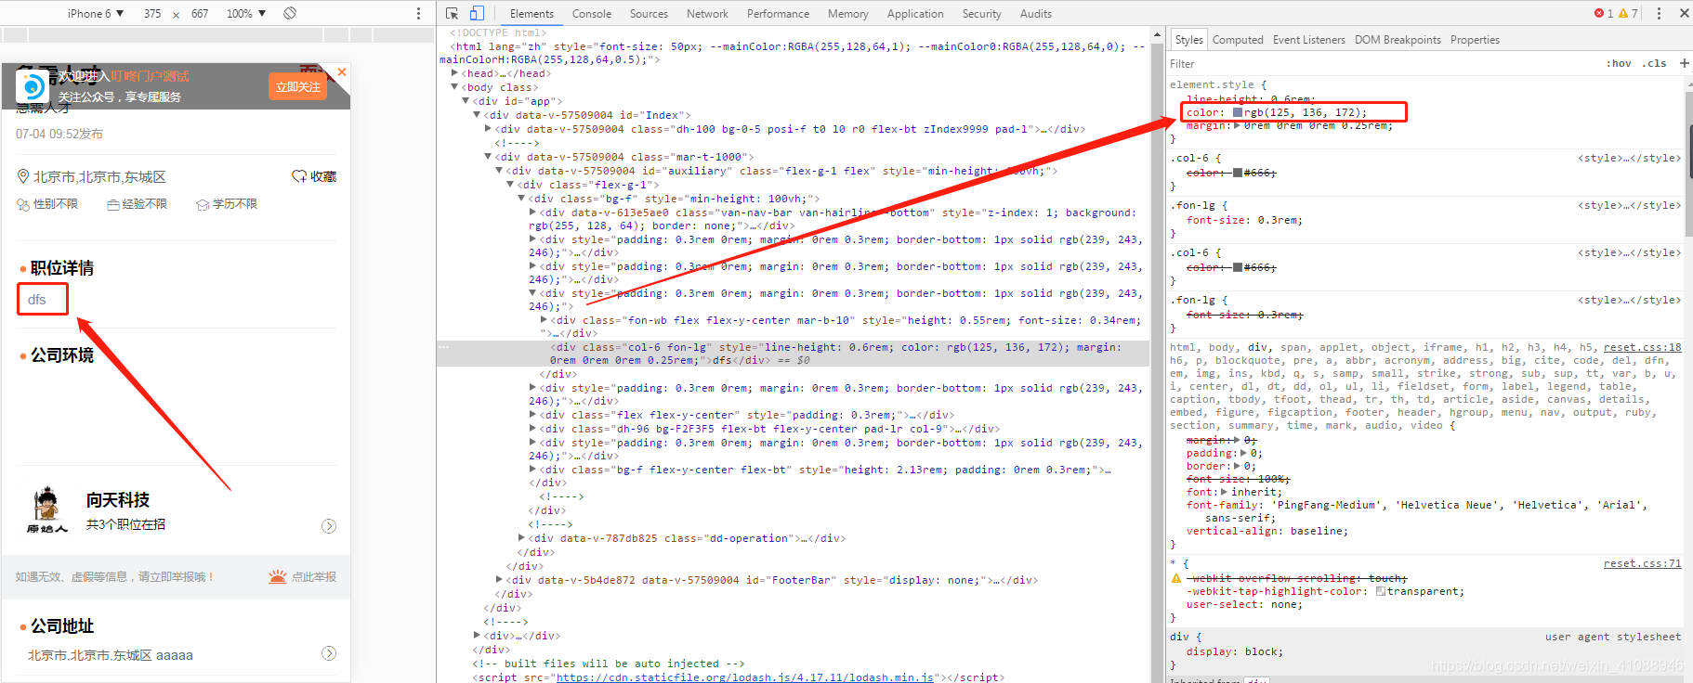Screen dimensions: 1693x683
Task: Click the transparent tap-highlight-color swatch
Action: (x=1381, y=591)
